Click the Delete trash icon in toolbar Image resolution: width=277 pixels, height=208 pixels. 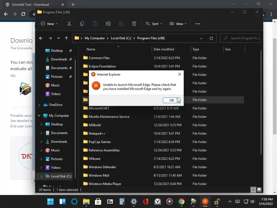pyautogui.click(x=134, y=24)
